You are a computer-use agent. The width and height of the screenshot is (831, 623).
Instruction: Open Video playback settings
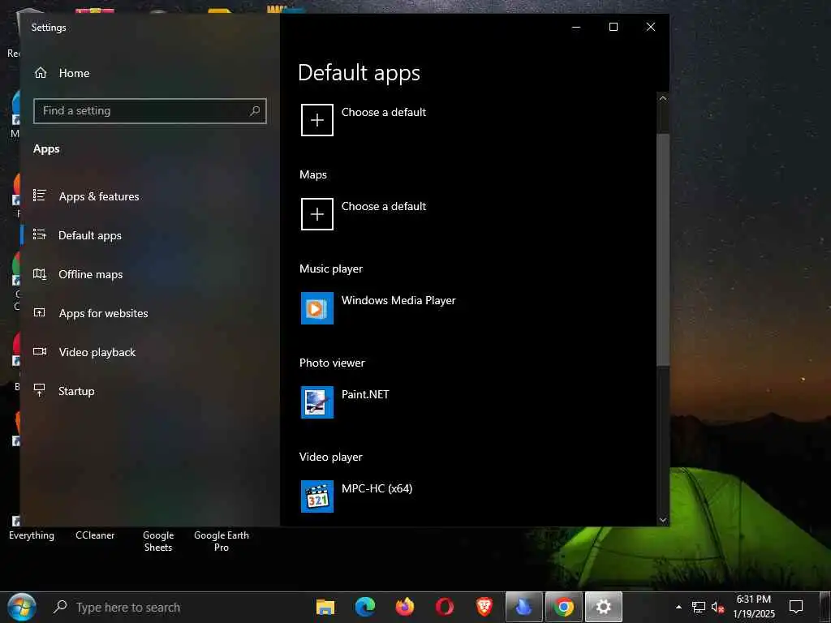tap(97, 352)
